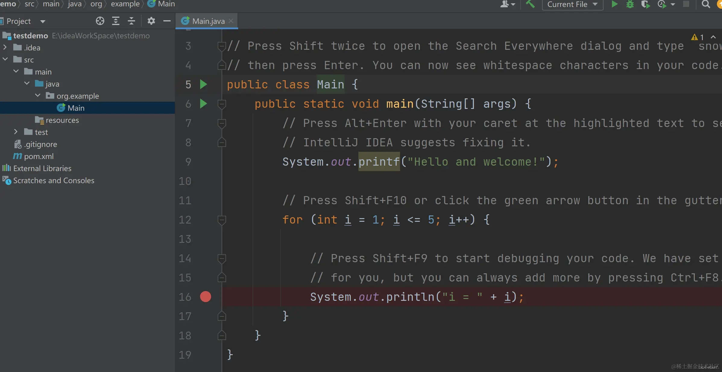
Task: Click run gutter arrow beside class Main
Action: [203, 84]
